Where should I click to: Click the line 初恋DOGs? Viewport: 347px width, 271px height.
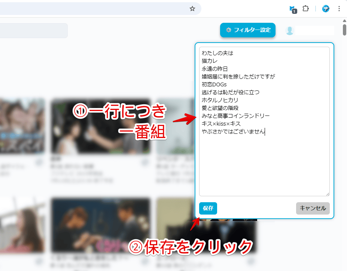(x=214, y=84)
